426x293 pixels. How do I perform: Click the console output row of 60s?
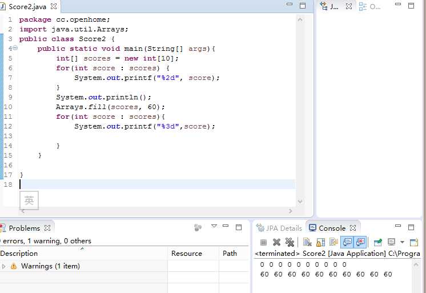(326, 274)
